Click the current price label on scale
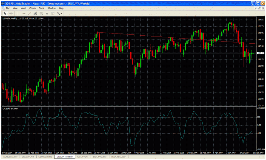Image resolution: width=266 pixels, height=160 pixels. tap(260, 53)
